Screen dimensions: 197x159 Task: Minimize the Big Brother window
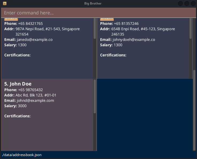pyautogui.click(x=181, y=3)
